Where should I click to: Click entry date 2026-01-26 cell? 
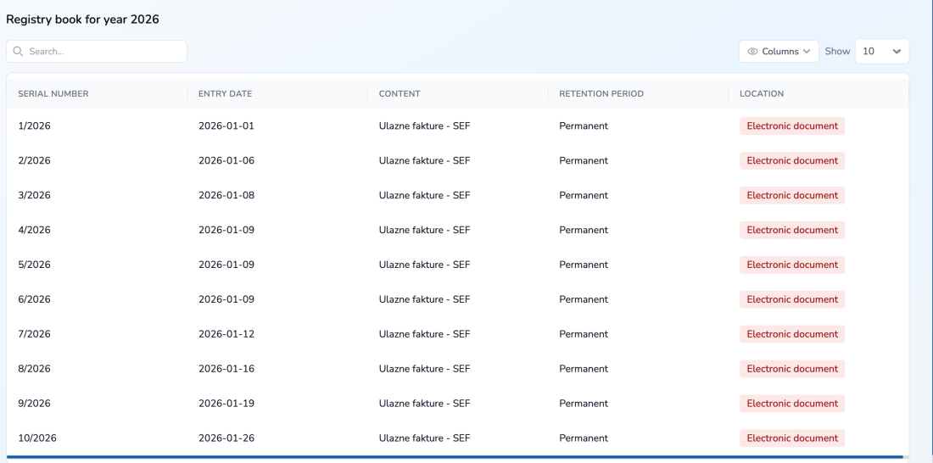pyautogui.click(x=226, y=438)
